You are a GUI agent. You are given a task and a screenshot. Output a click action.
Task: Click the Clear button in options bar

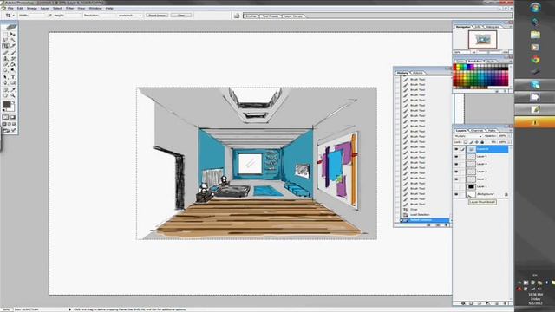pos(181,16)
